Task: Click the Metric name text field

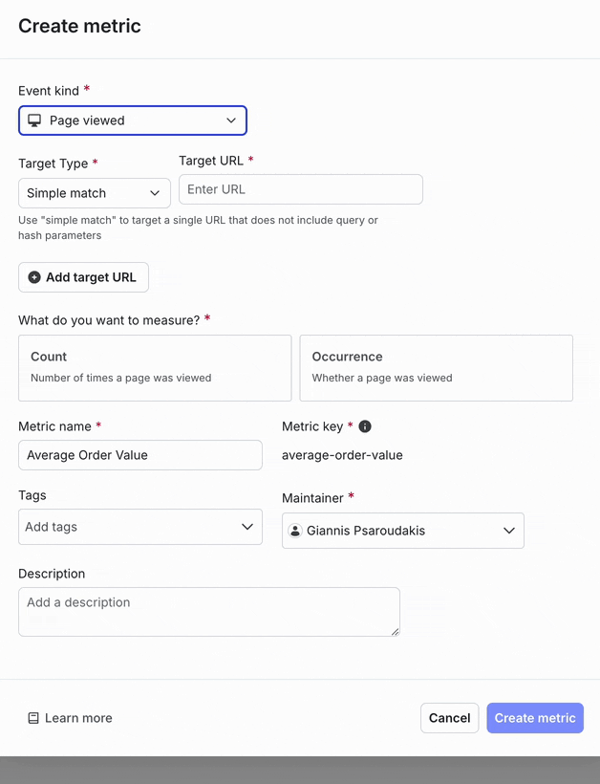Action: pos(140,455)
